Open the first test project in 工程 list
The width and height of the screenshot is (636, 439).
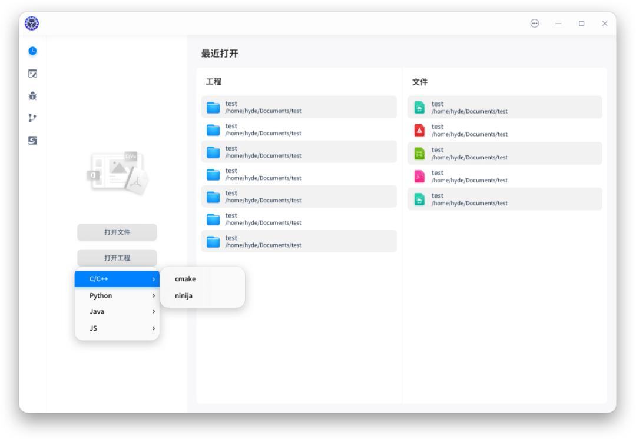coord(299,107)
